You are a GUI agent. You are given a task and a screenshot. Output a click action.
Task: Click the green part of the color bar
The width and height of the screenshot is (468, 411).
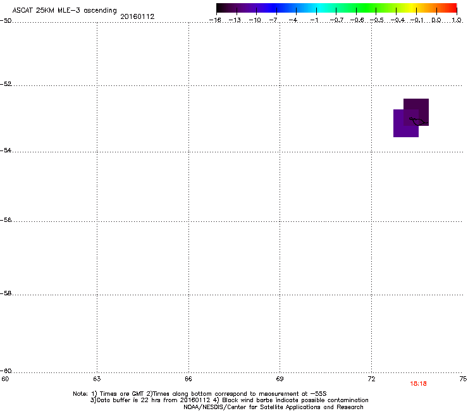366,8
